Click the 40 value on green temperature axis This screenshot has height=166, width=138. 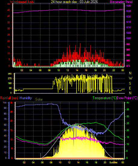pos(128,103)
